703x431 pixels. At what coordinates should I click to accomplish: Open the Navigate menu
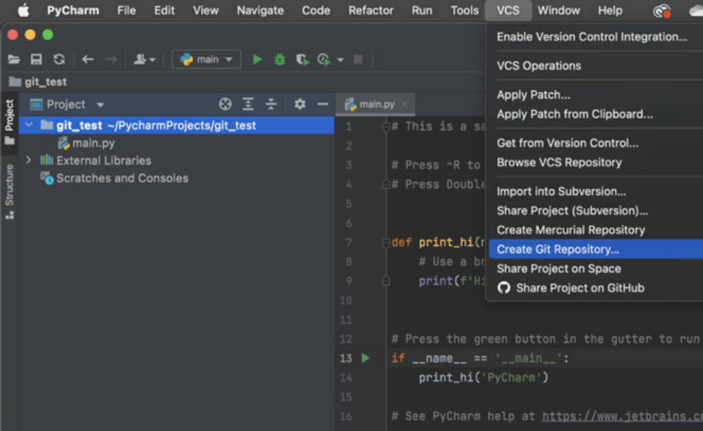260,10
